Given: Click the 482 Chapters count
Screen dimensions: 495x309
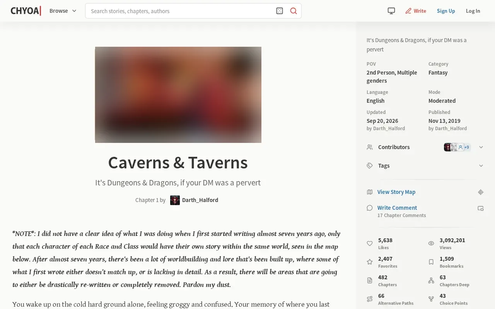Looking at the screenshot, I should (383, 277).
